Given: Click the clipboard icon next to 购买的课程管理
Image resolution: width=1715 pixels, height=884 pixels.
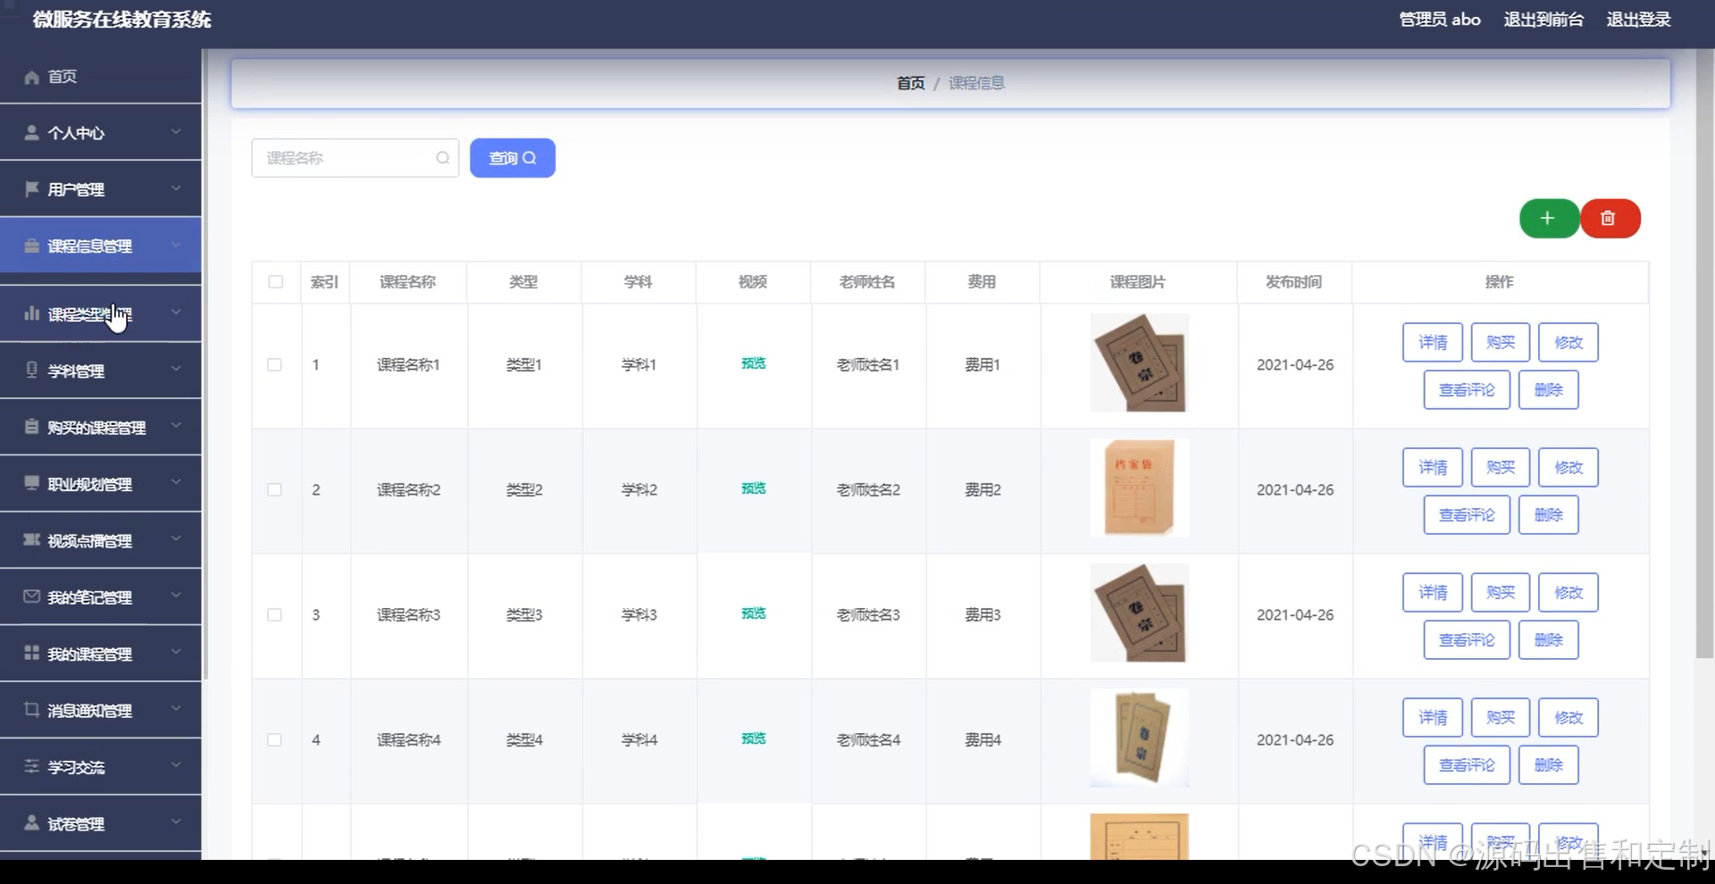Looking at the screenshot, I should tap(31, 427).
